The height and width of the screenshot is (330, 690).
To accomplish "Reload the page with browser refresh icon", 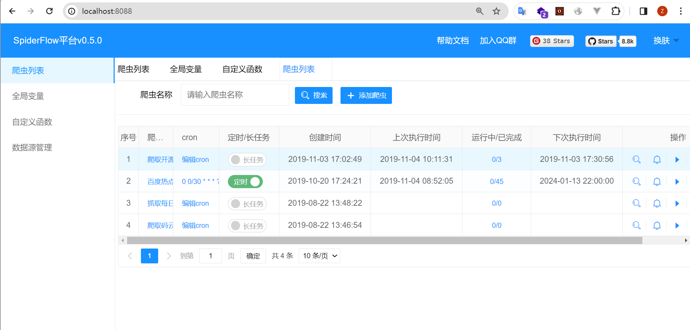I will point(49,11).
